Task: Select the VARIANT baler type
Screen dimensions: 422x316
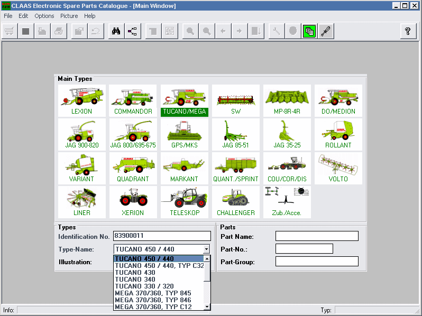Action: coord(82,169)
